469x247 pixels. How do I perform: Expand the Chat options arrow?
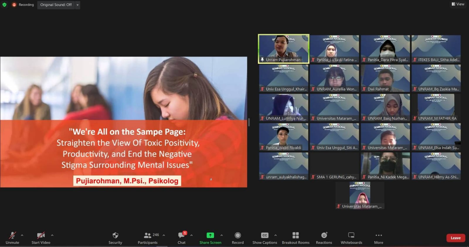pyautogui.click(x=191, y=235)
